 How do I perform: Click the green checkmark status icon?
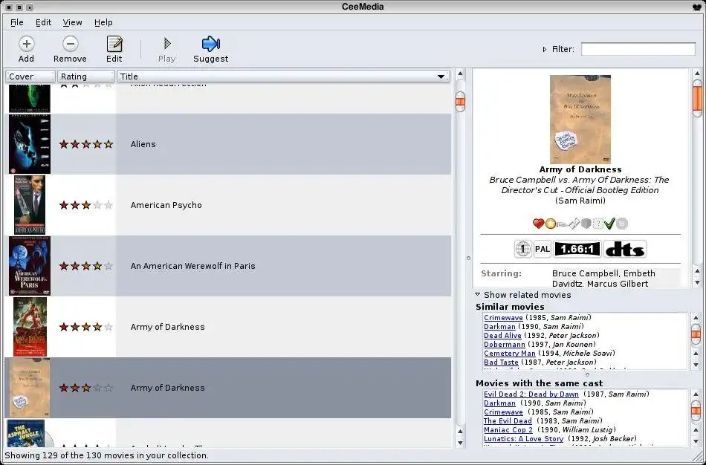tap(609, 224)
